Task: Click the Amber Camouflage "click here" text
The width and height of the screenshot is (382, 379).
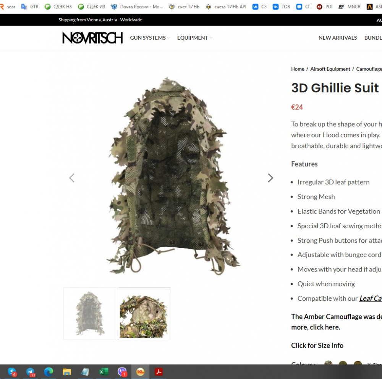Action: coord(325,327)
